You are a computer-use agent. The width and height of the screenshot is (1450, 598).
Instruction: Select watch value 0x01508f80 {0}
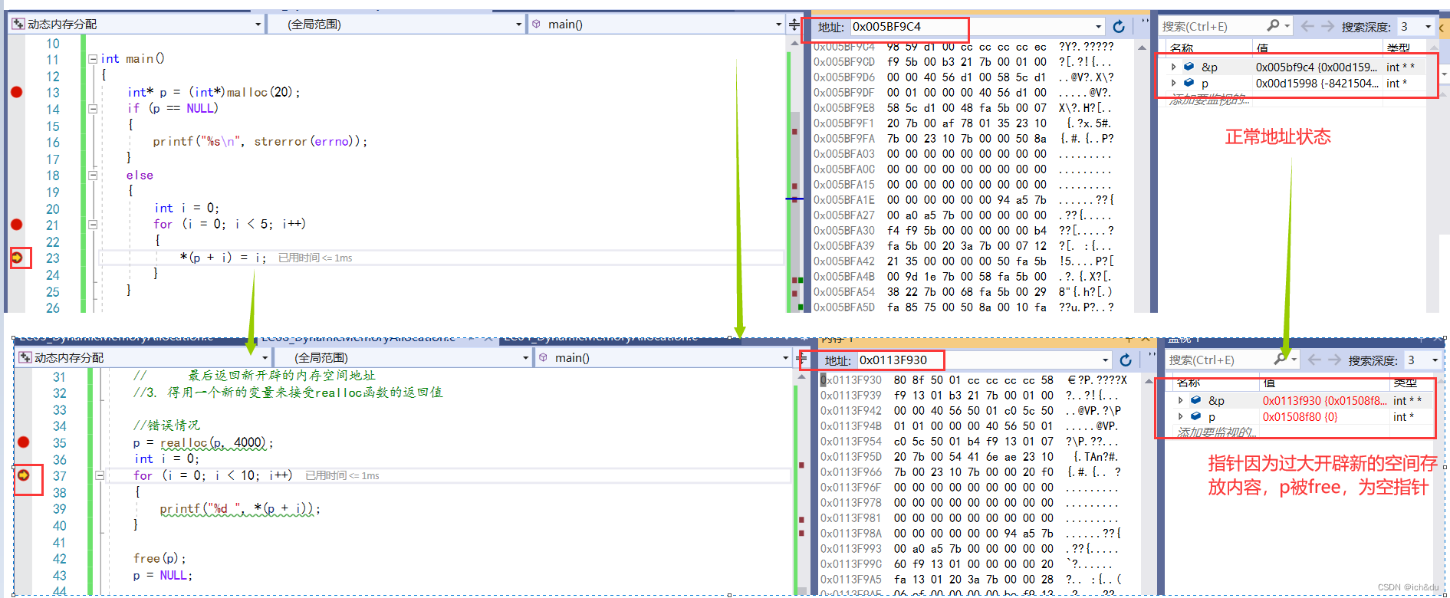point(1300,417)
